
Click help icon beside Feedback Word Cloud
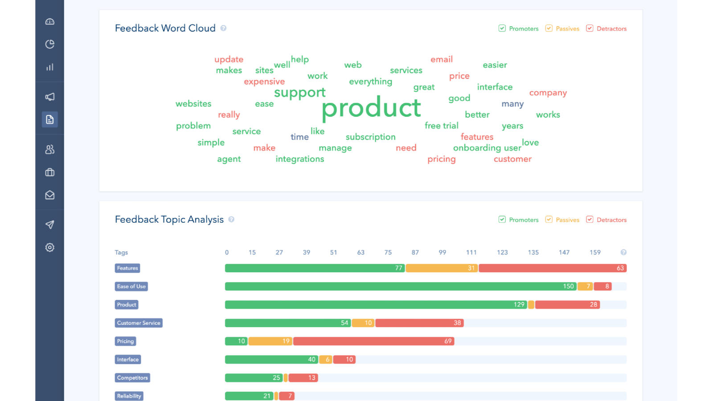point(223,28)
